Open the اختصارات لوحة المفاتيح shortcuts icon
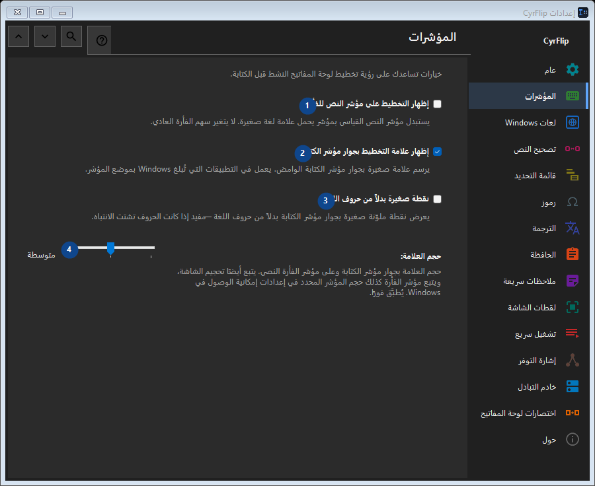The height and width of the screenshot is (486, 595). [x=573, y=413]
